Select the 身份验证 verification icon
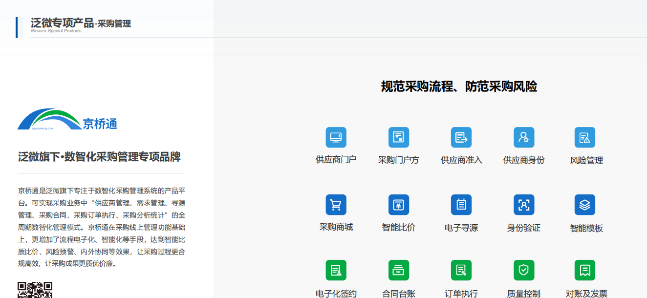The image size is (647, 298). pyautogui.click(x=524, y=205)
